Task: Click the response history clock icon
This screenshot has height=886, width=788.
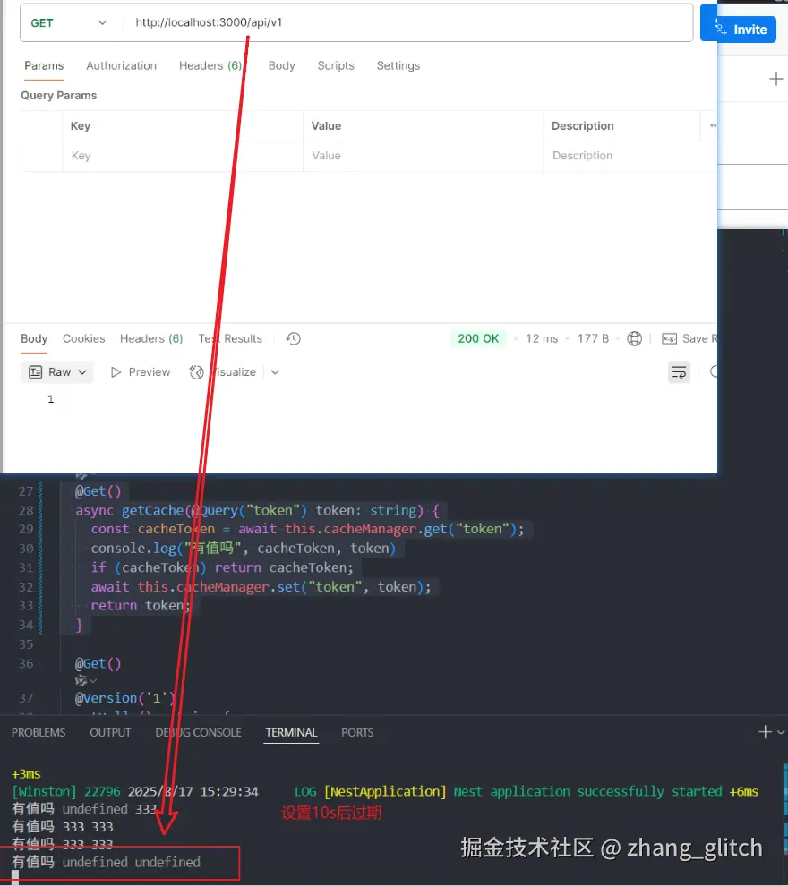Action: 294,338
